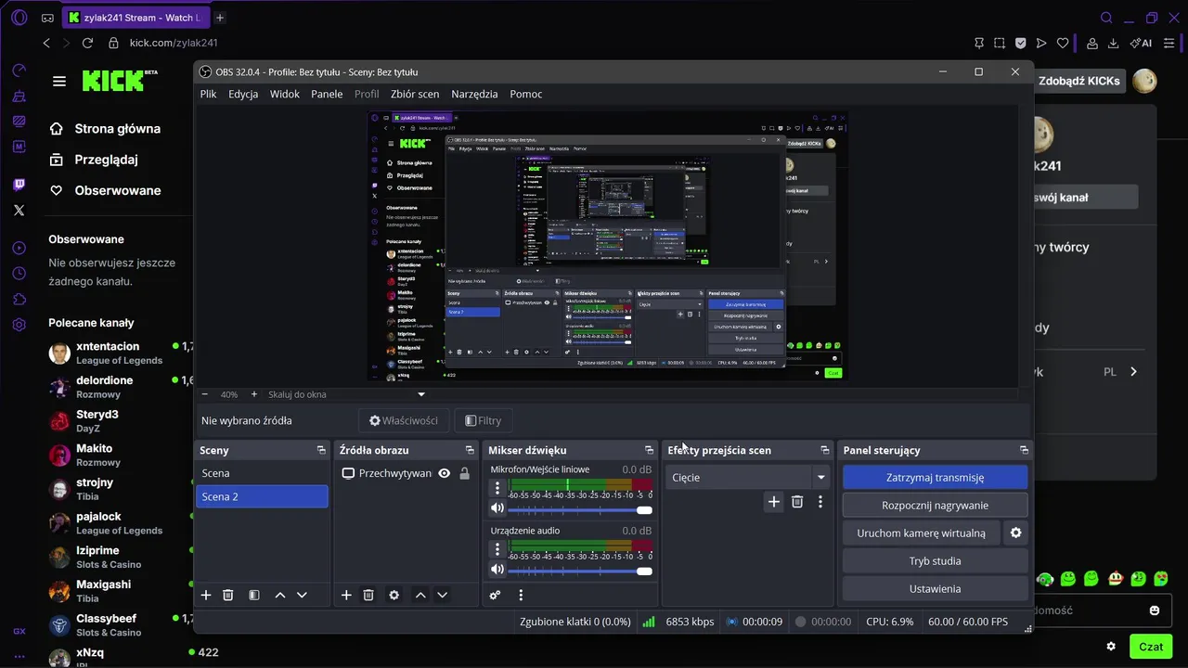Move scene up arrow in Sceny panel
Image resolution: width=1188 pixels, height=668 pixels.
pos(280,596)
